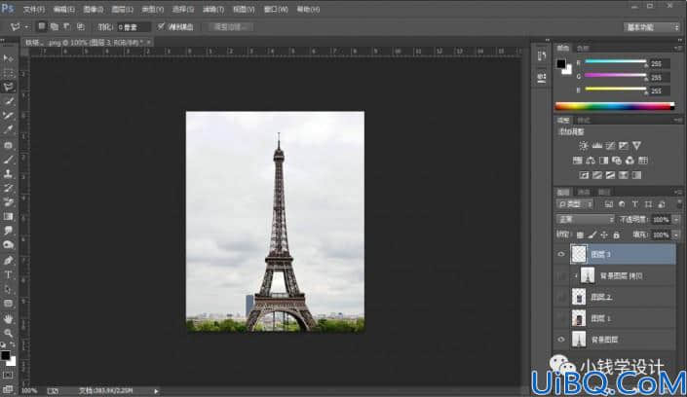687x397 pixels.
Task: Add an Invert adjustment
Action: coord(584,175)
